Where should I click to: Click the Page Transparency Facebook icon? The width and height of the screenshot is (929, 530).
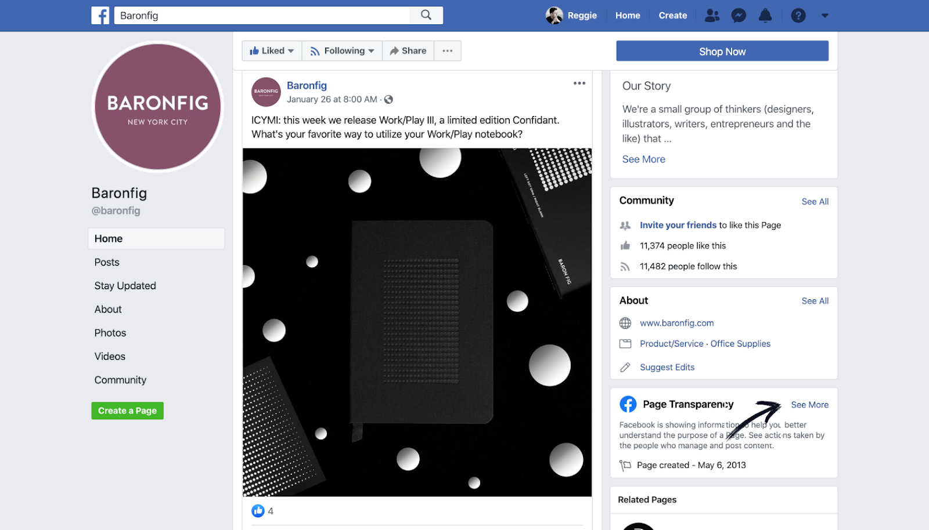[x=628, y=404]
